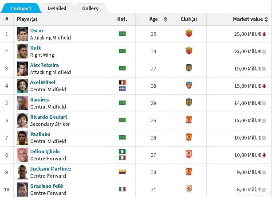Click Jackson Martínez's Colombia flag
Viewport: 272px width, 198px height.
(x=122, y=172)
